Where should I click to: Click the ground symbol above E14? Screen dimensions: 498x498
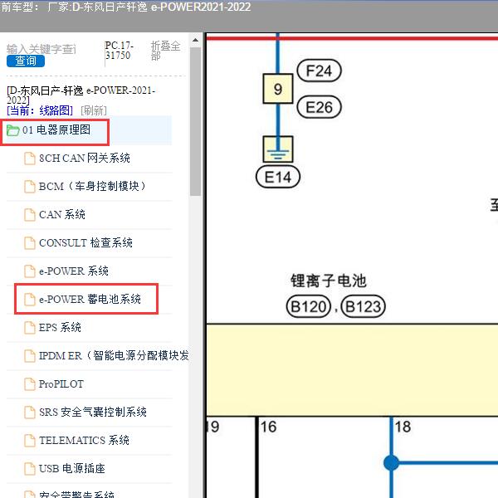point(278,149)
